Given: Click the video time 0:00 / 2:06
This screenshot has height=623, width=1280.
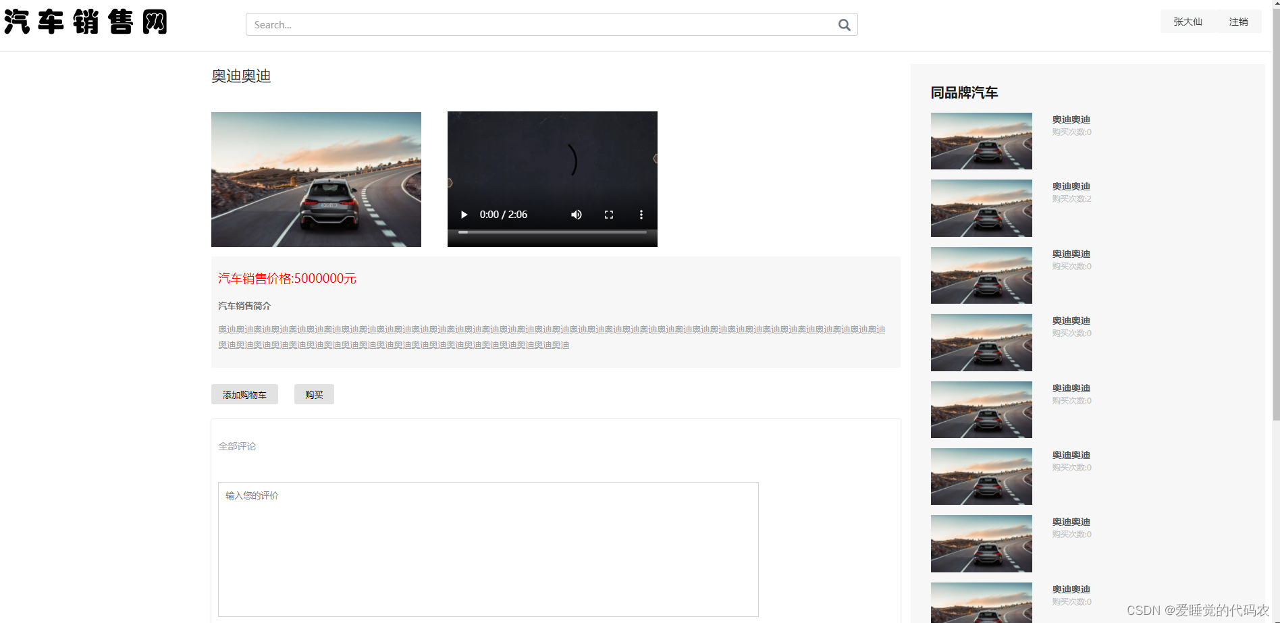Looking at the screenshot, I should [504, 215].
